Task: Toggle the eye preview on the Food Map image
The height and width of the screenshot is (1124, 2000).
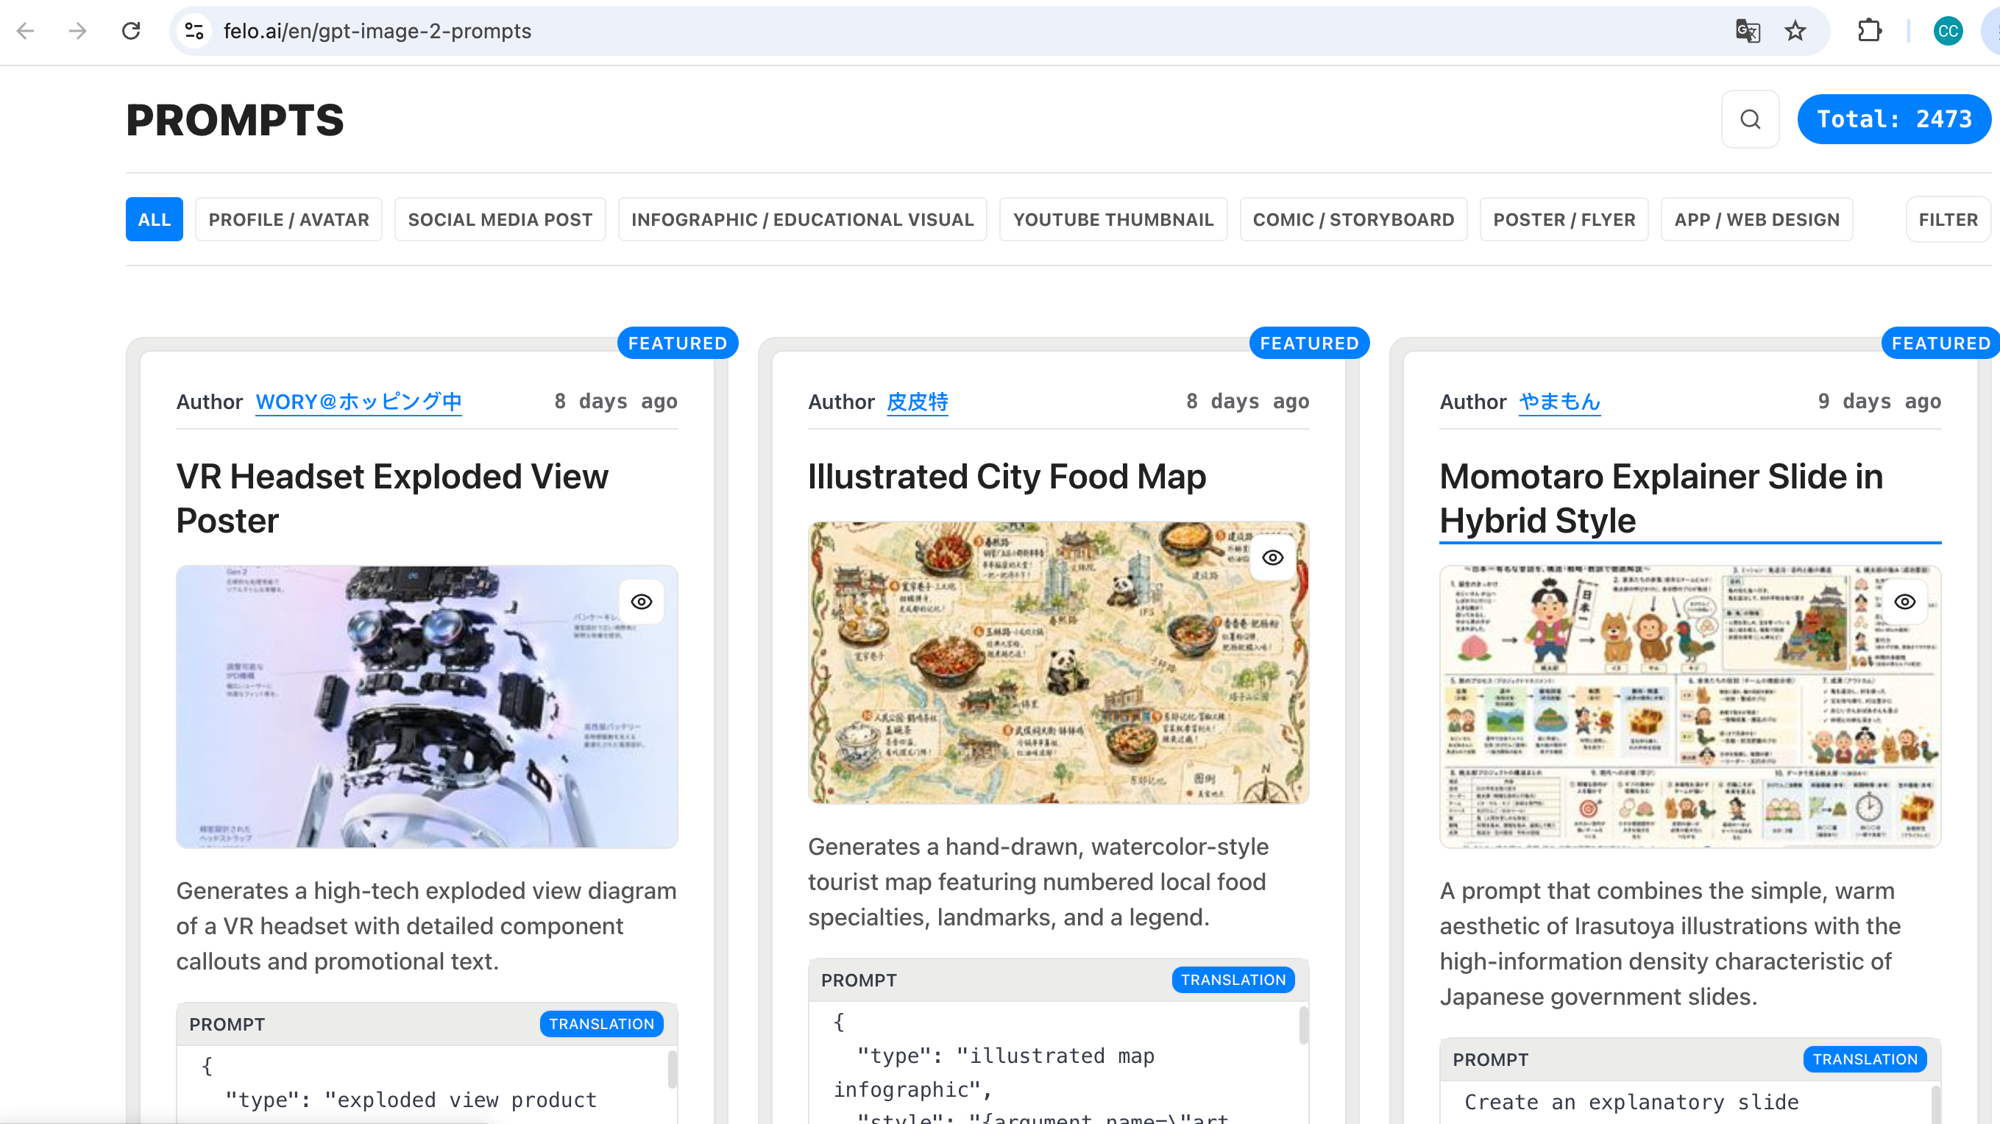Action: 1272,558
